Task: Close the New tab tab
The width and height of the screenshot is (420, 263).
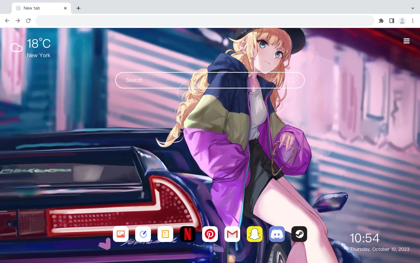Action: (66, 8)
